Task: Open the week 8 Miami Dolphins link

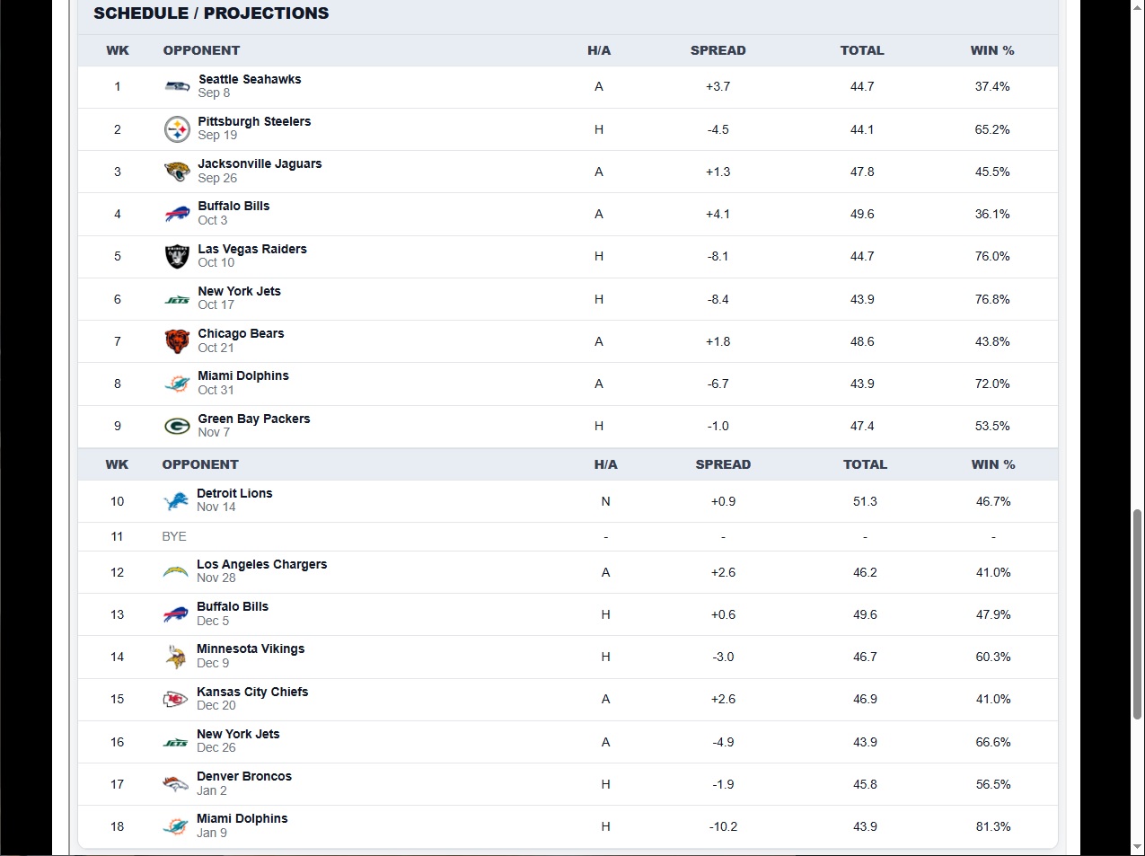Action: point(243,375)
